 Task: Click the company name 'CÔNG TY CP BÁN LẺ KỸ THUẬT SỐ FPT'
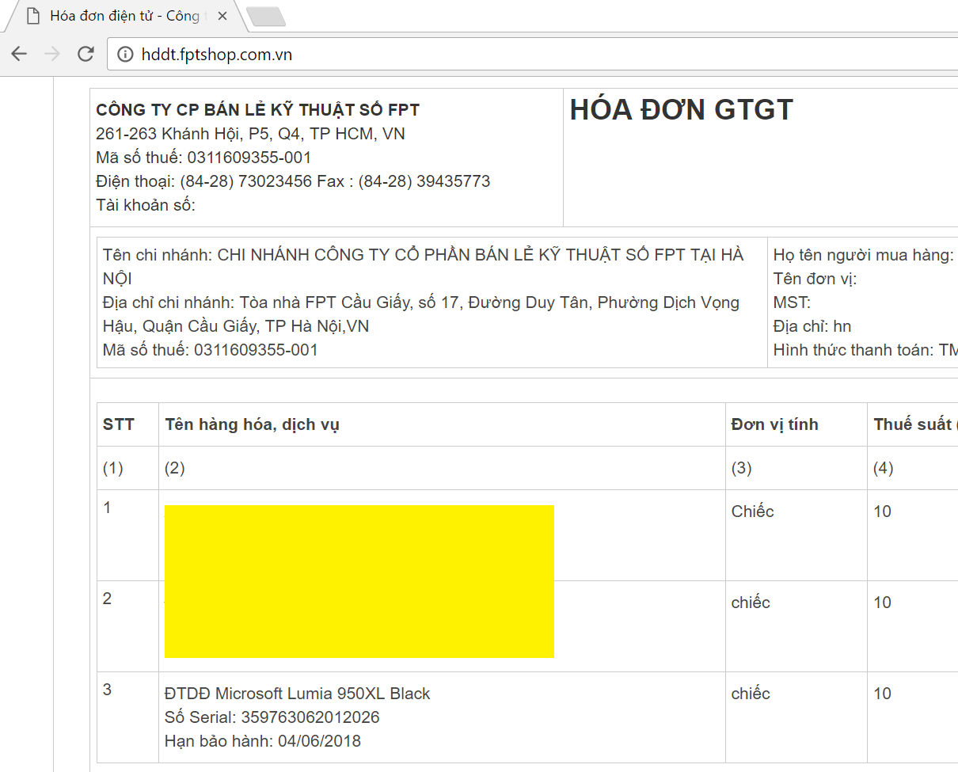pyautogui.click(x=257, y=110)
